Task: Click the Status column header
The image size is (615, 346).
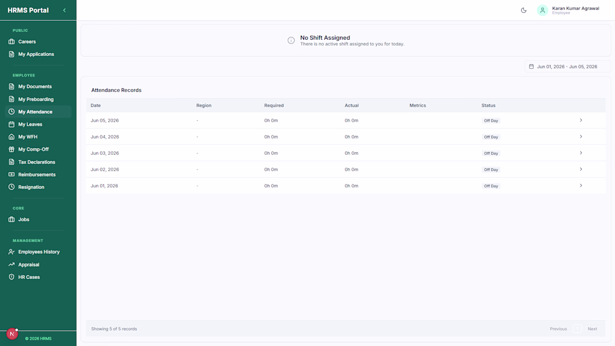Action: [x=488, y=106]
